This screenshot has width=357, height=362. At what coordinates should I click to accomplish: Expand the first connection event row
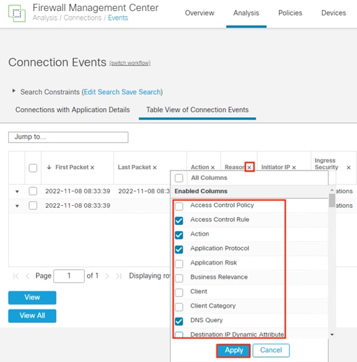pyautogui.click(x=17, y=192)
